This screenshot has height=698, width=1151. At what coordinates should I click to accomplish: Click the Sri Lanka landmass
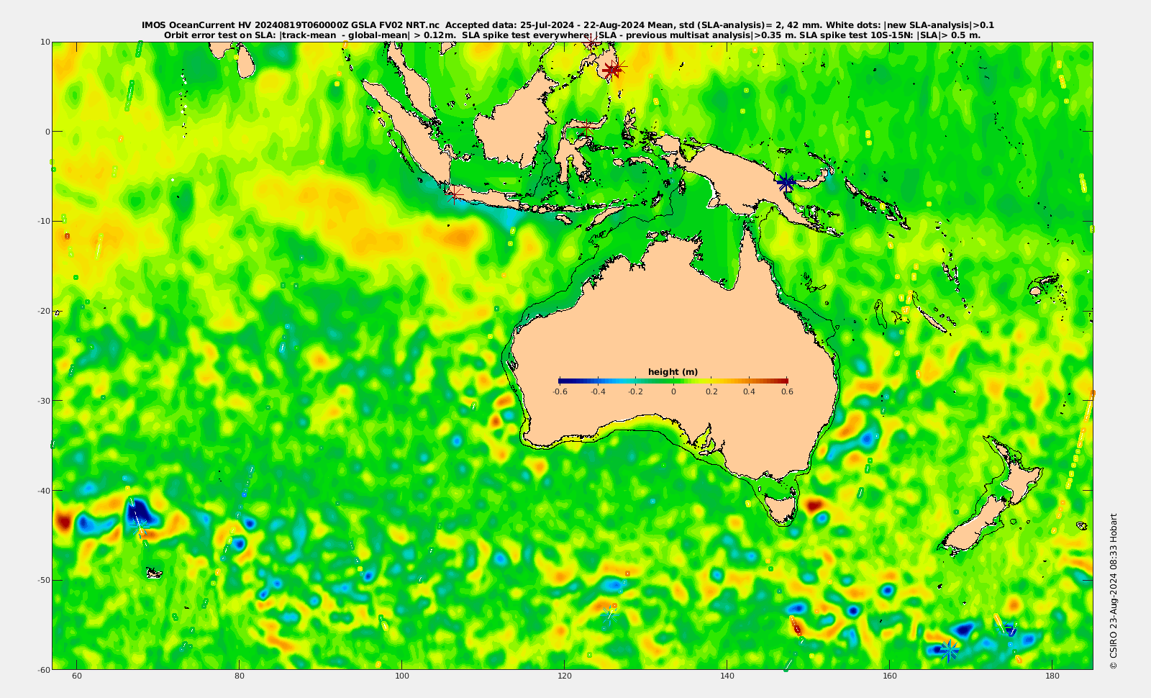click(245, 63)
